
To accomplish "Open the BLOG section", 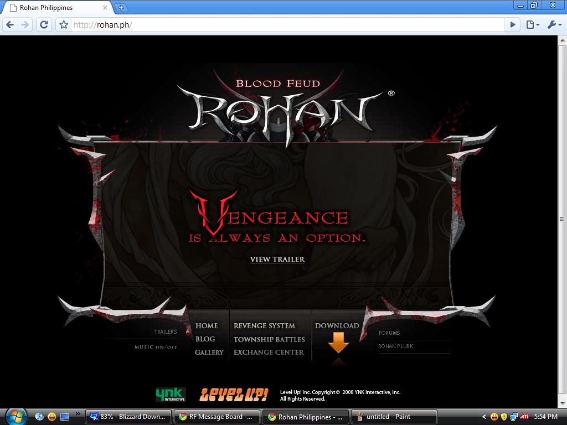I will click(205, 339).
